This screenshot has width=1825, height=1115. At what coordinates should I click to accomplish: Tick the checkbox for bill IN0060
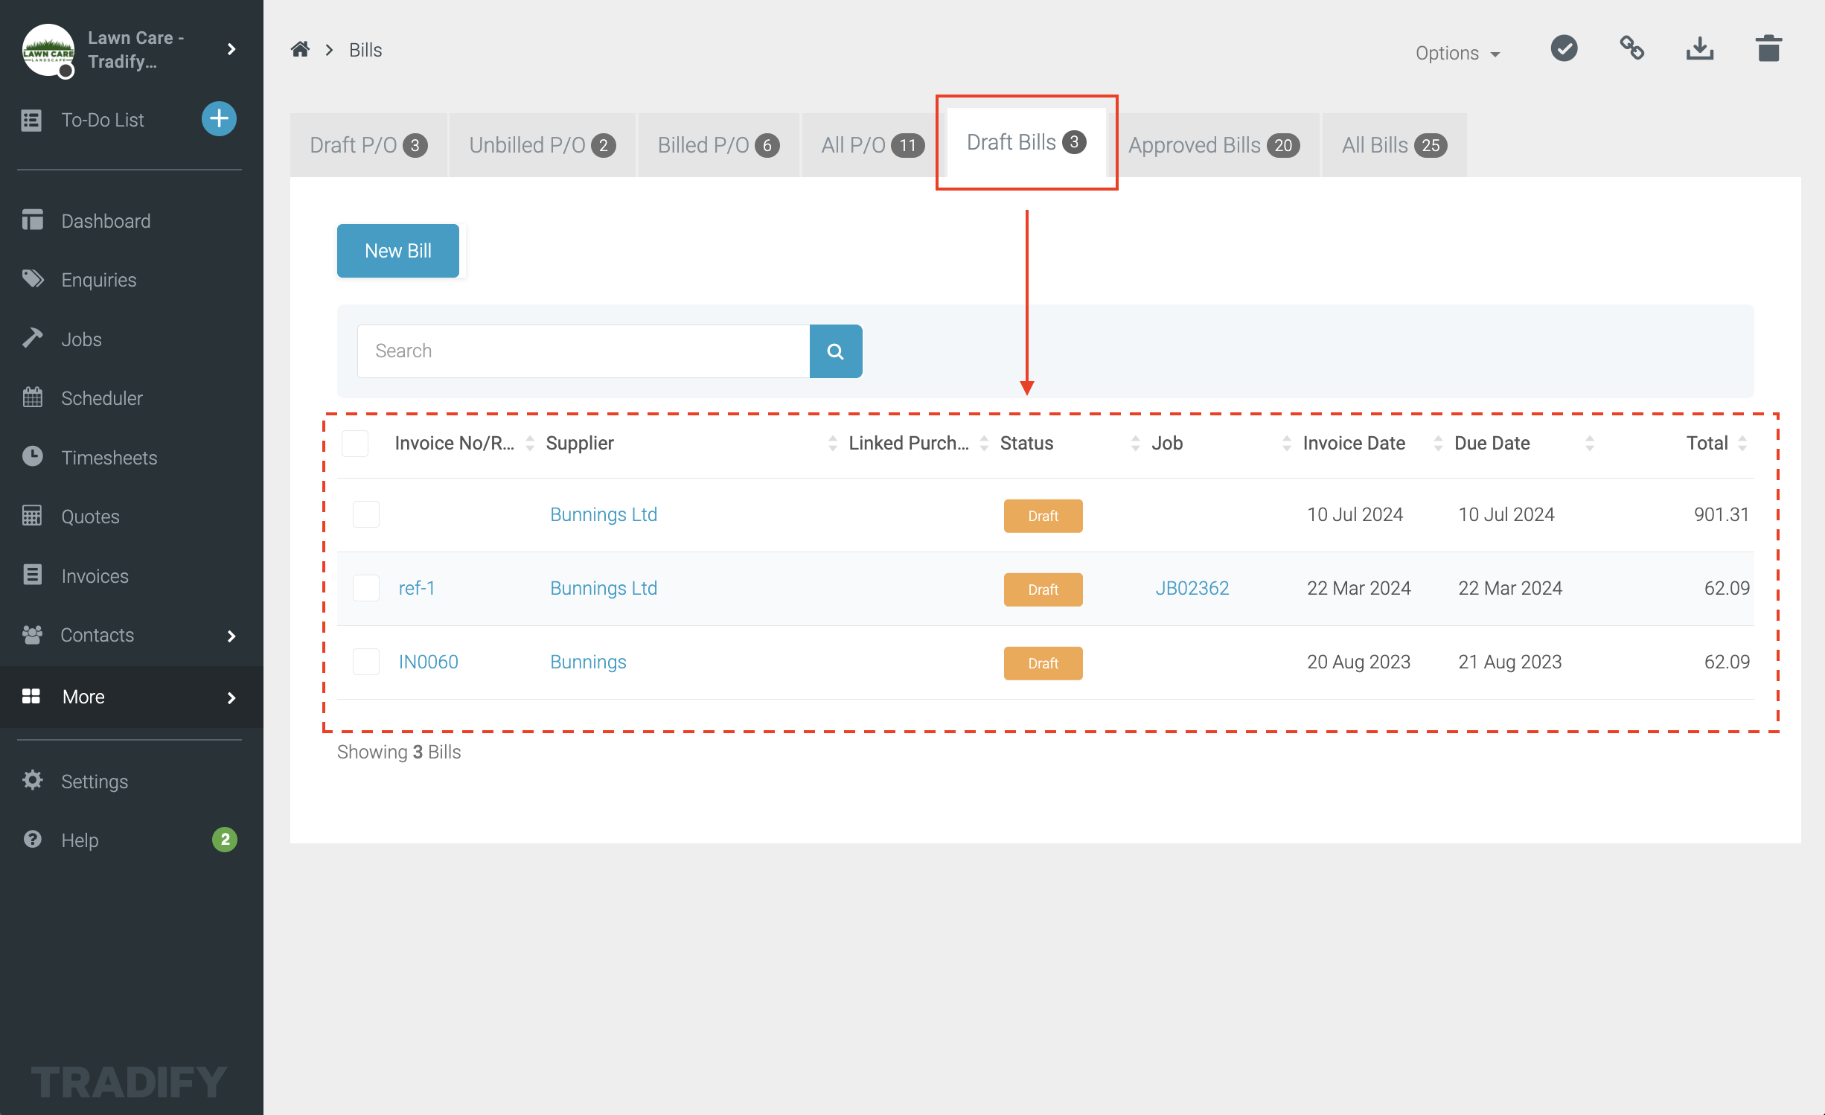365,661
